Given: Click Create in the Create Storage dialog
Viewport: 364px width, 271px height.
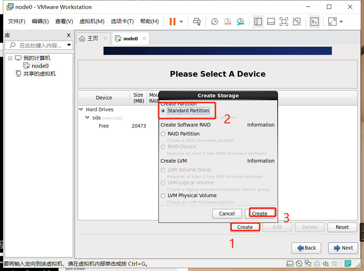Looking at the screenshot, I should point(260,214).
